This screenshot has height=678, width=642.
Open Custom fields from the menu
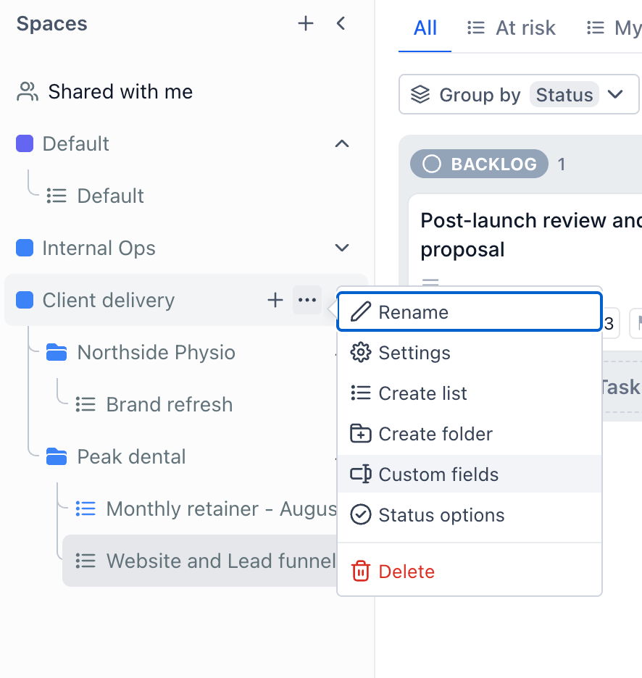point(470,474)
